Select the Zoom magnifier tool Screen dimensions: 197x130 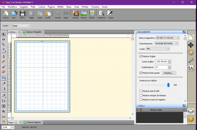4,111
